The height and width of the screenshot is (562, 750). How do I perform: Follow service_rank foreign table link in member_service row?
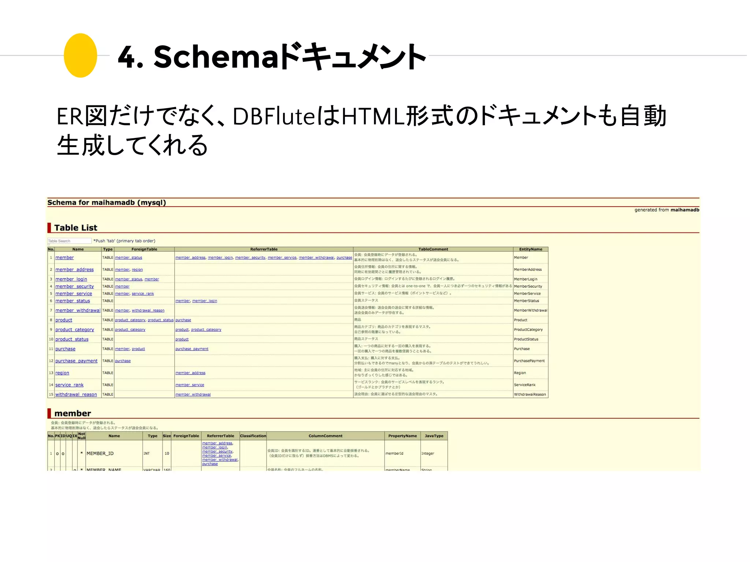(143, 293)
